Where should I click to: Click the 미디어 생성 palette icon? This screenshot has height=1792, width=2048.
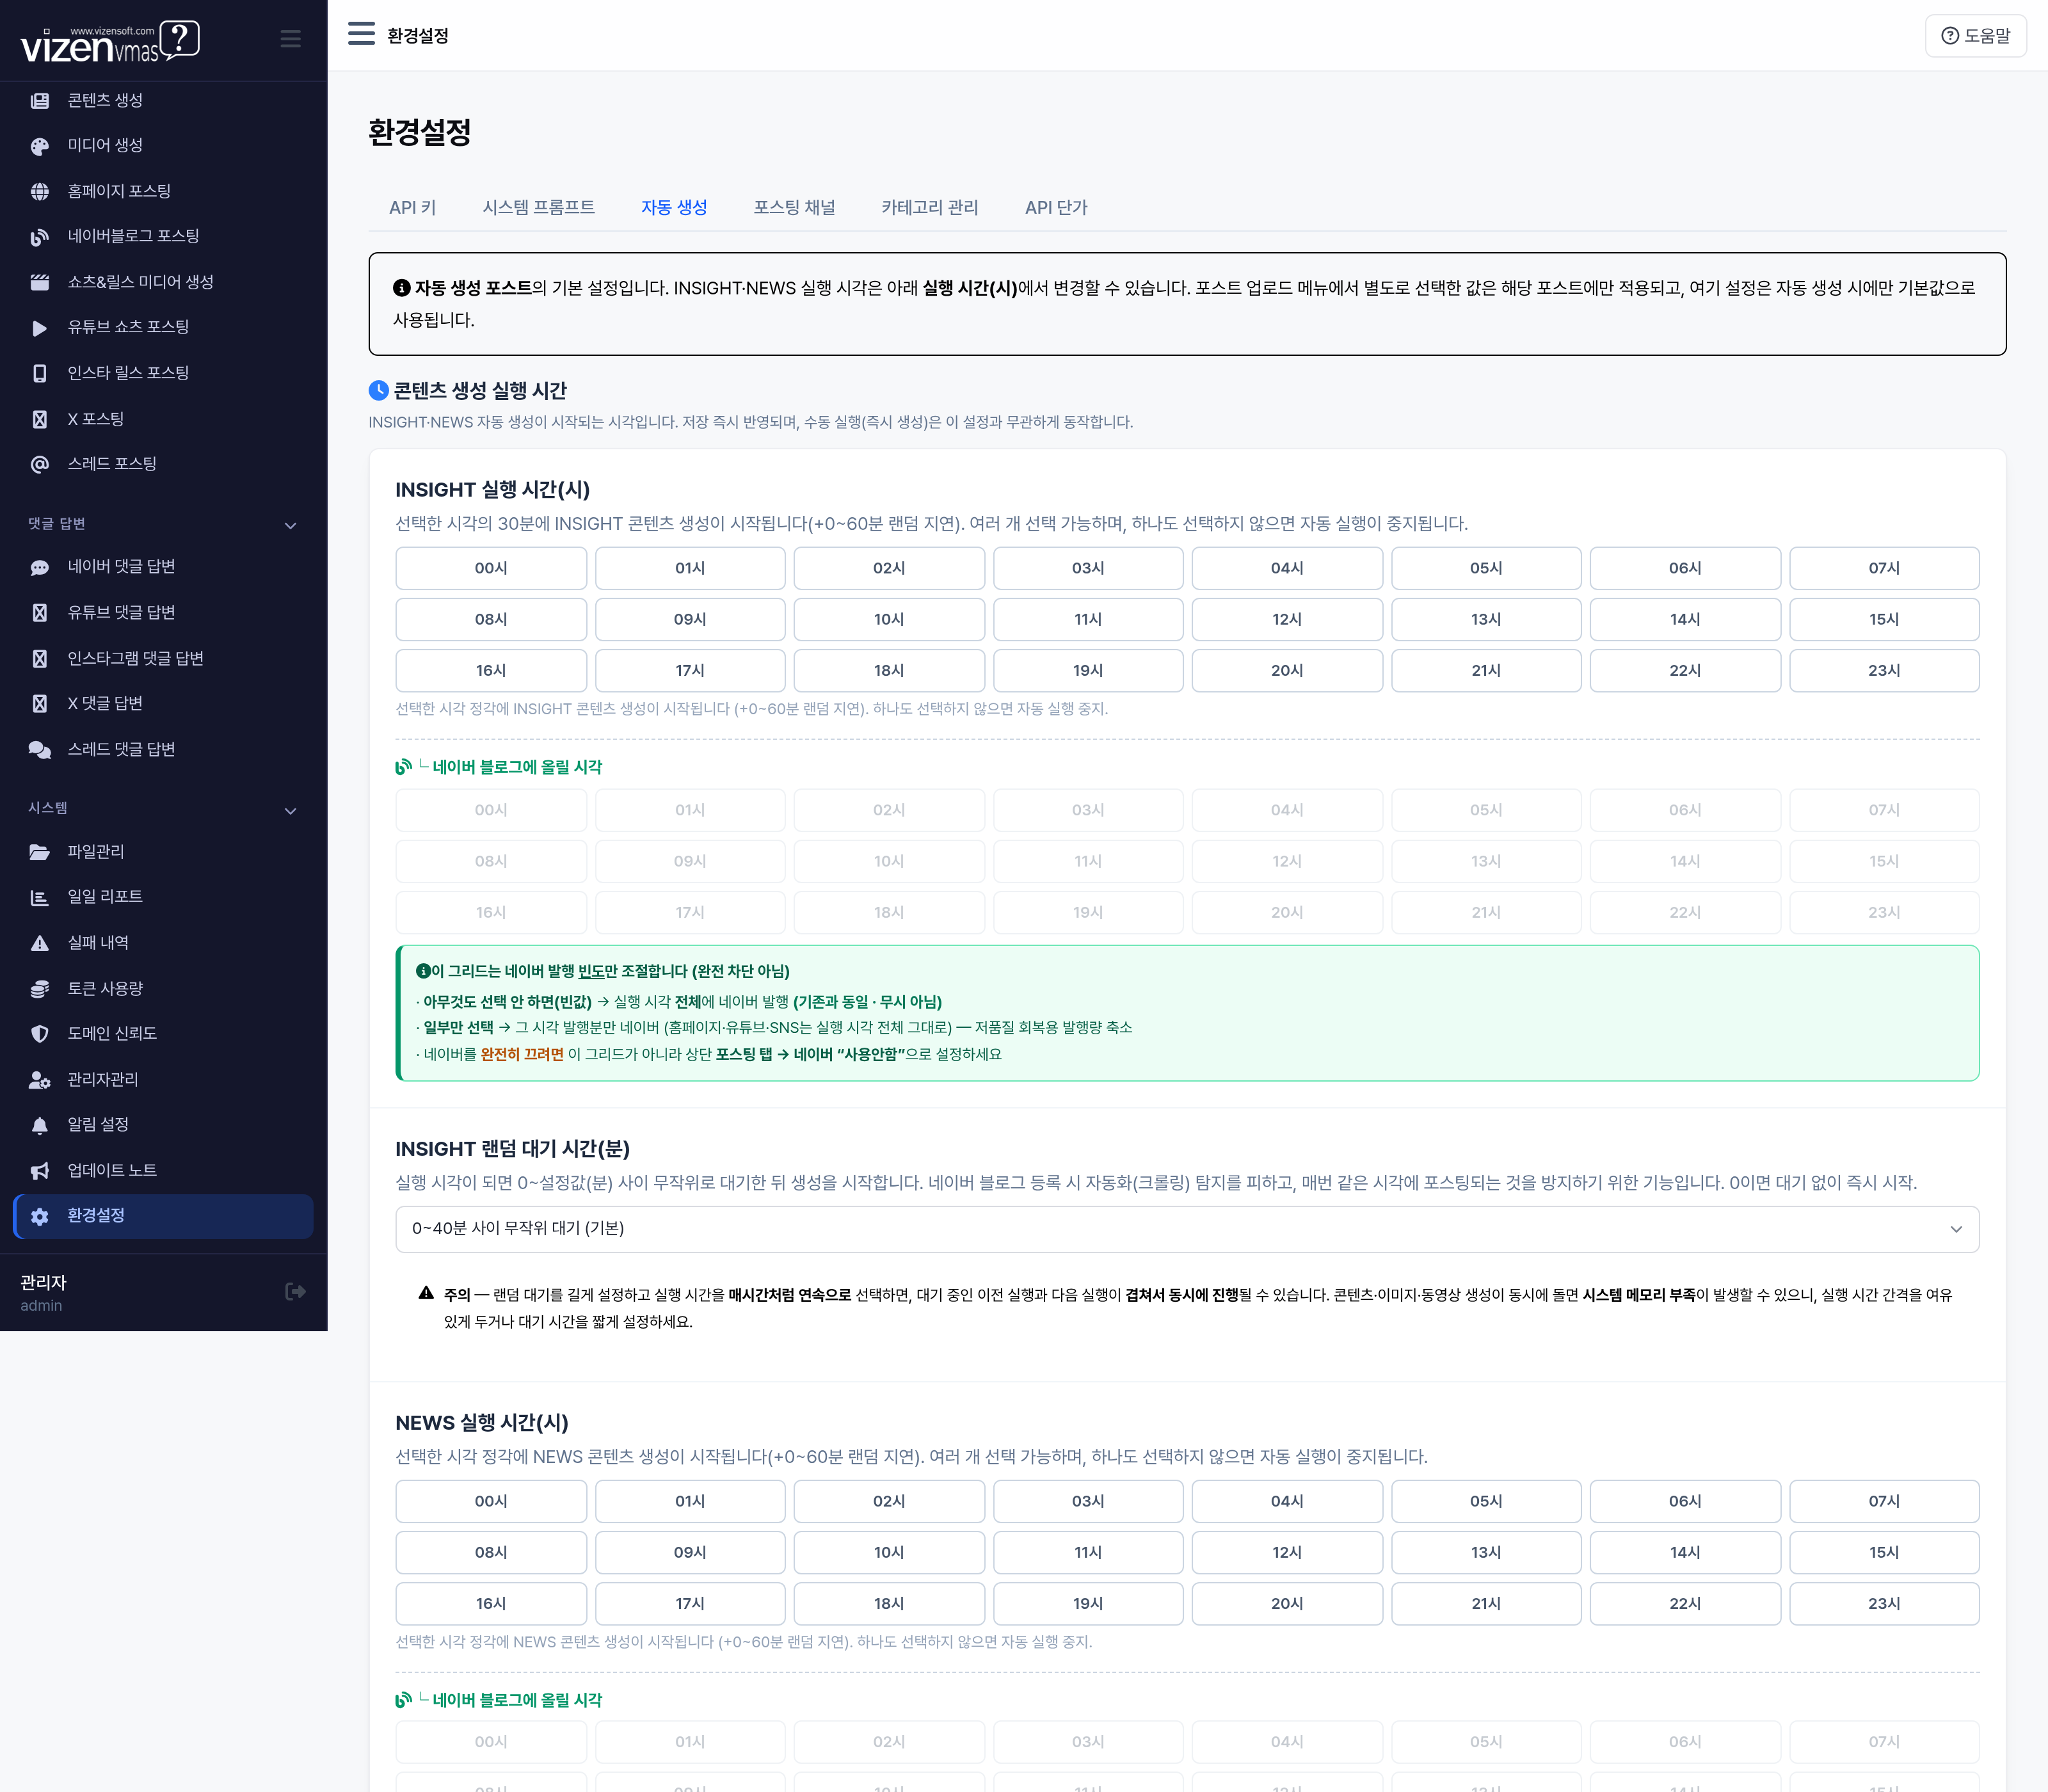point(39,146)
